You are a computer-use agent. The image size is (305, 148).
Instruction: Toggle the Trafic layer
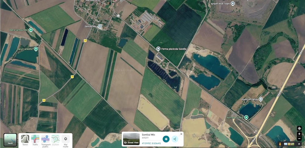(35, 140)
